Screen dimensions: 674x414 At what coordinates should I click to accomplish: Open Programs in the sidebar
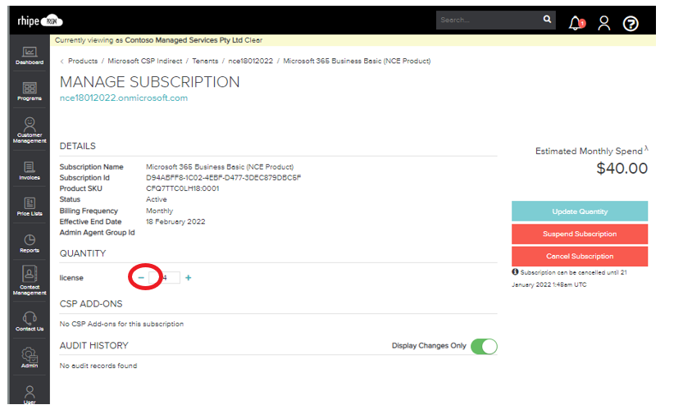[x=30, y=92]
